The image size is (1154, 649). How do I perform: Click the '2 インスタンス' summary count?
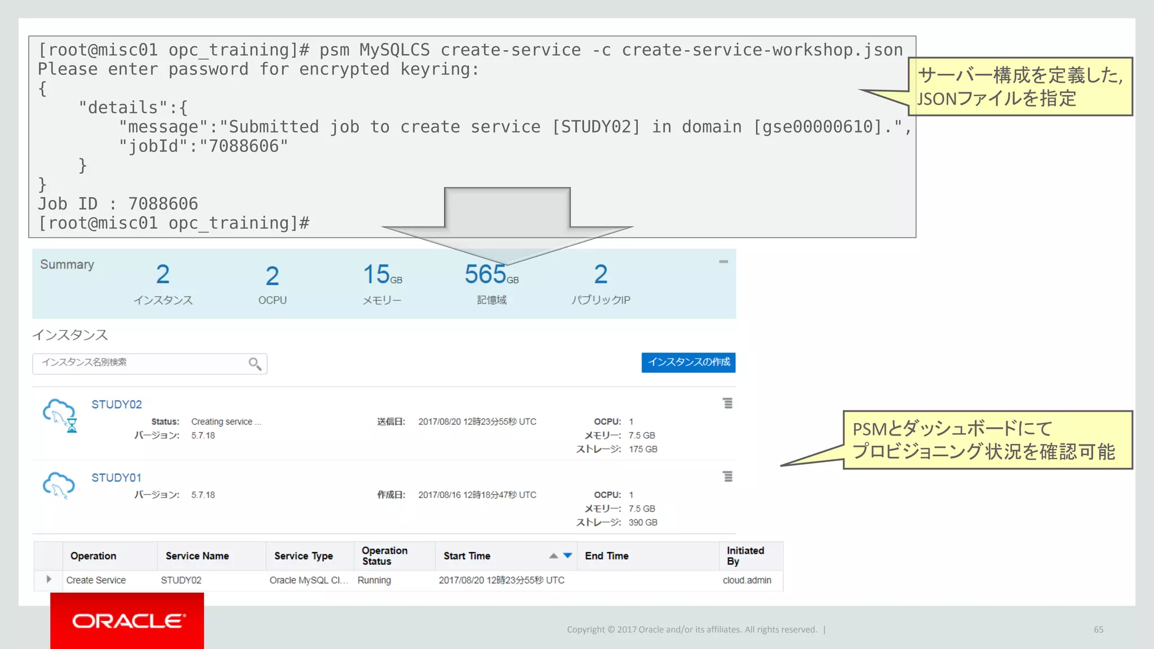coord(163,284)
